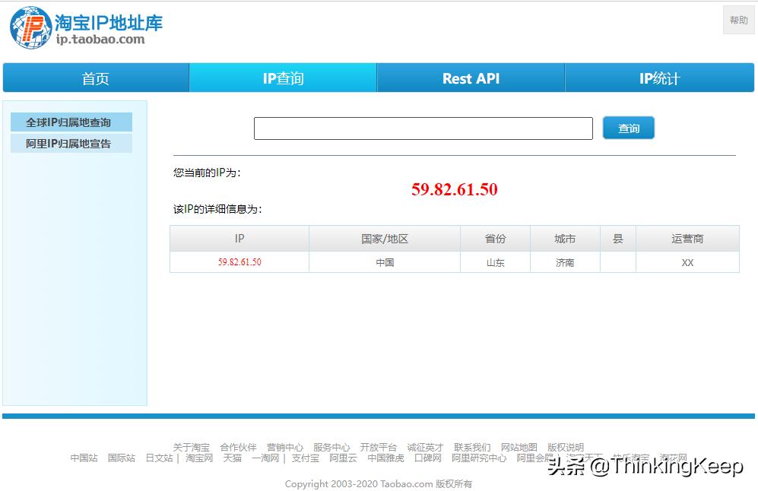Visit the 阿里云 footer link
This screenshot has width=758, height=491.
click(343, 459)
